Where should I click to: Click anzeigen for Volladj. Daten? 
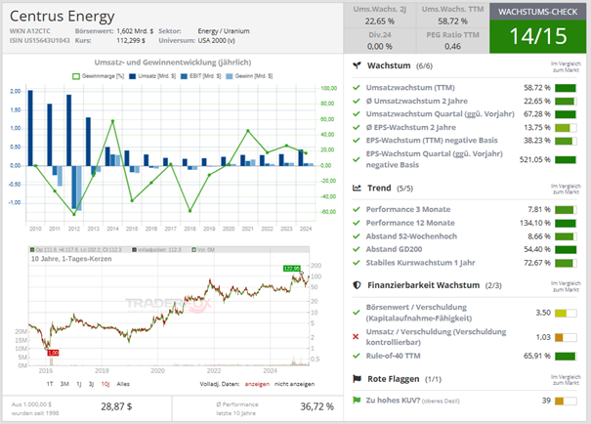click(257, 384)
